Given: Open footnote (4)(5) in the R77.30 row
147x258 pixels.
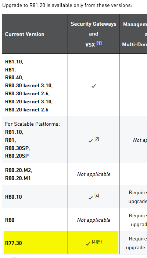Looking at the screenshot, I should [97, 242].
